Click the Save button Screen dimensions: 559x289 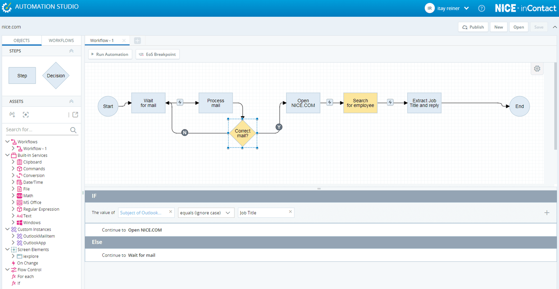coord(539,27)
